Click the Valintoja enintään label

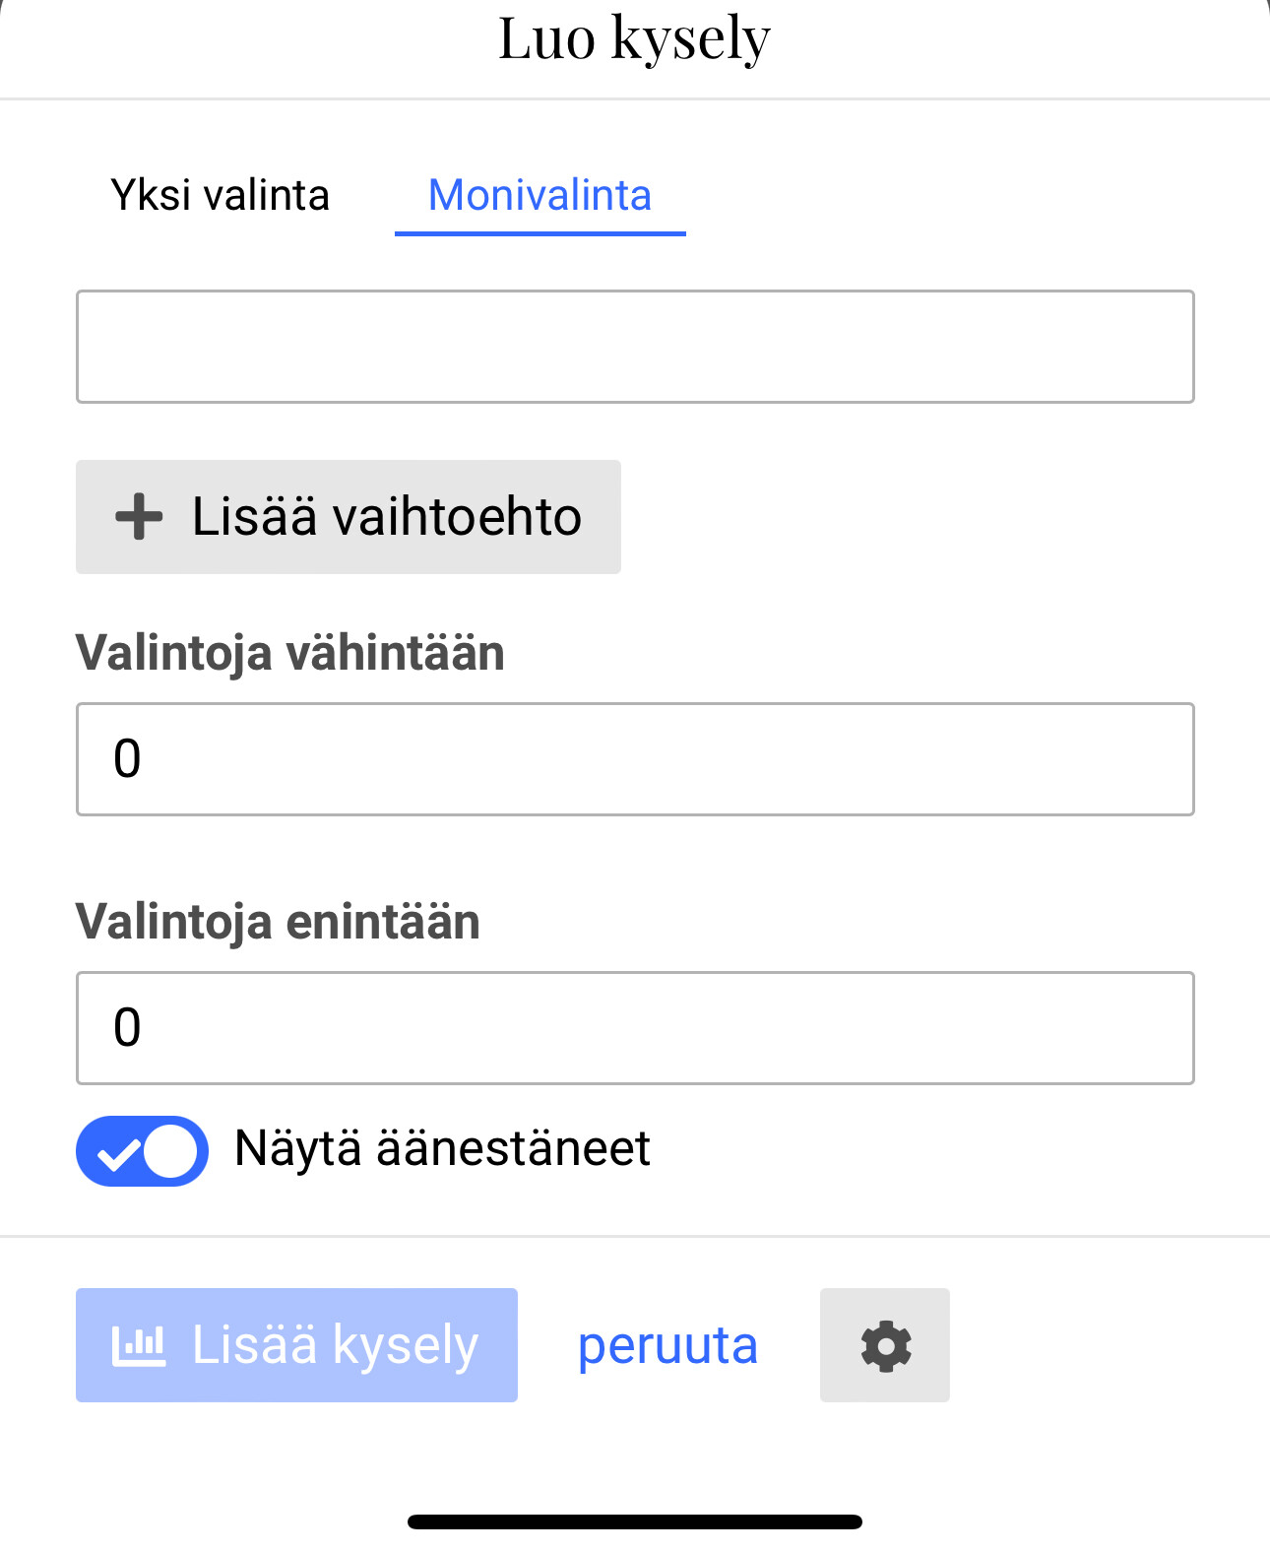[x=278, y=922]
